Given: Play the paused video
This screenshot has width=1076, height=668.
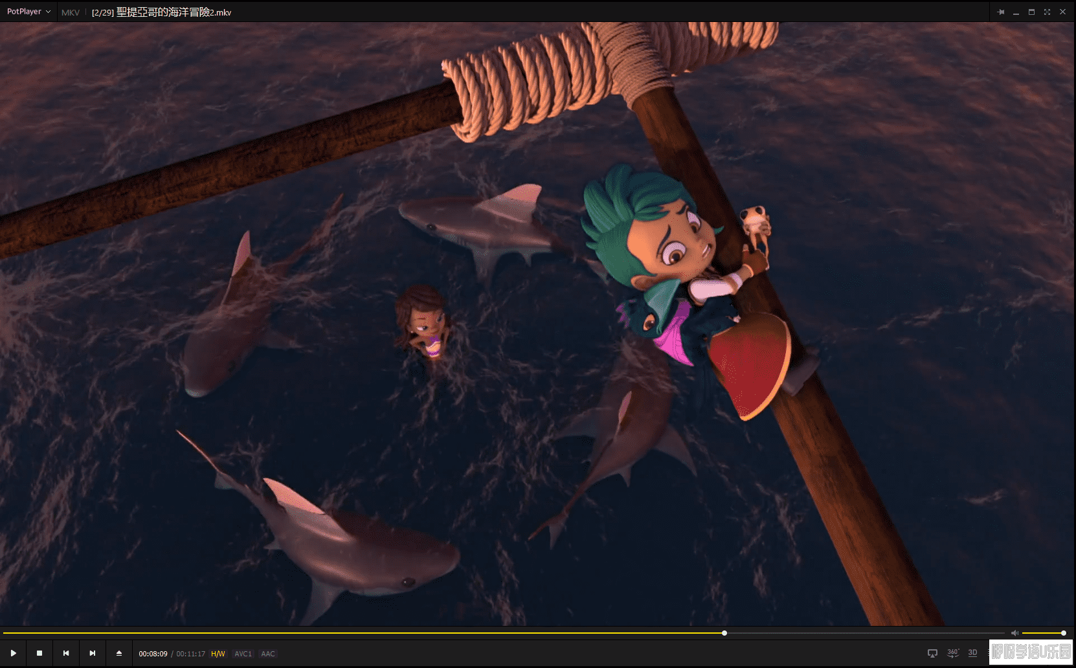Looking at the screenshot, I should [x=13, y=653].
